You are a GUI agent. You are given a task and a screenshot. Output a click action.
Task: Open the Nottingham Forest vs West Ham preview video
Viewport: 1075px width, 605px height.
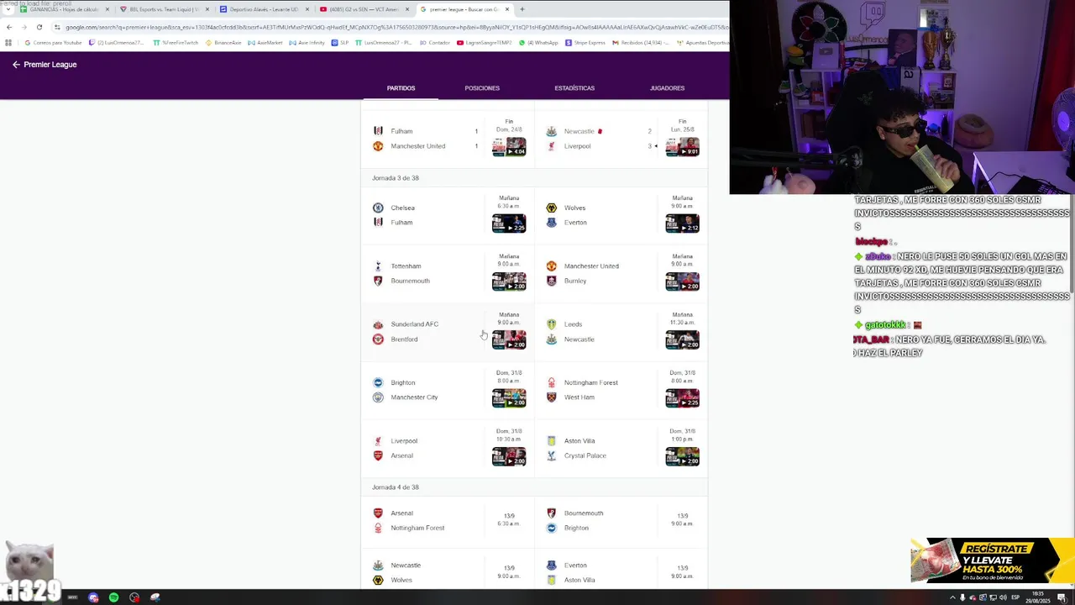(x=682, y=398)
